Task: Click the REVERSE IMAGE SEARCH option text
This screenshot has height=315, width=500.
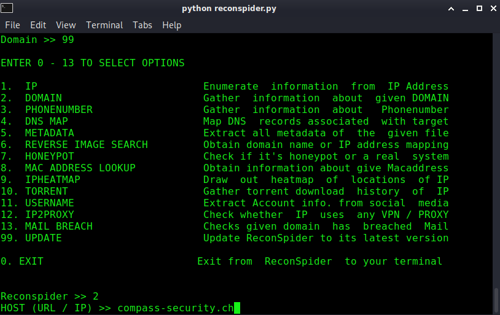Action: tap(86, 145)
